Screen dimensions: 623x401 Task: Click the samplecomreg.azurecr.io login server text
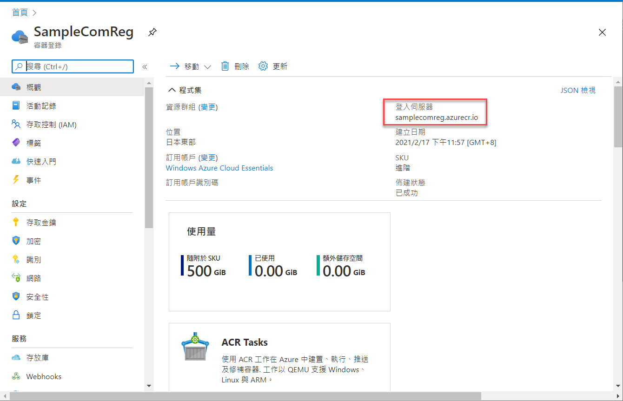[x=437, y=117]
